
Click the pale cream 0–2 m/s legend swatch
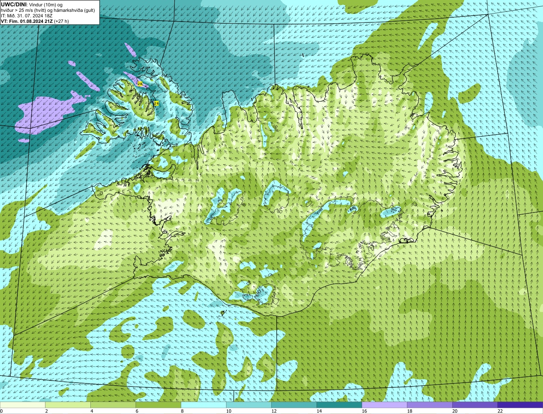[x=22, y=405]
